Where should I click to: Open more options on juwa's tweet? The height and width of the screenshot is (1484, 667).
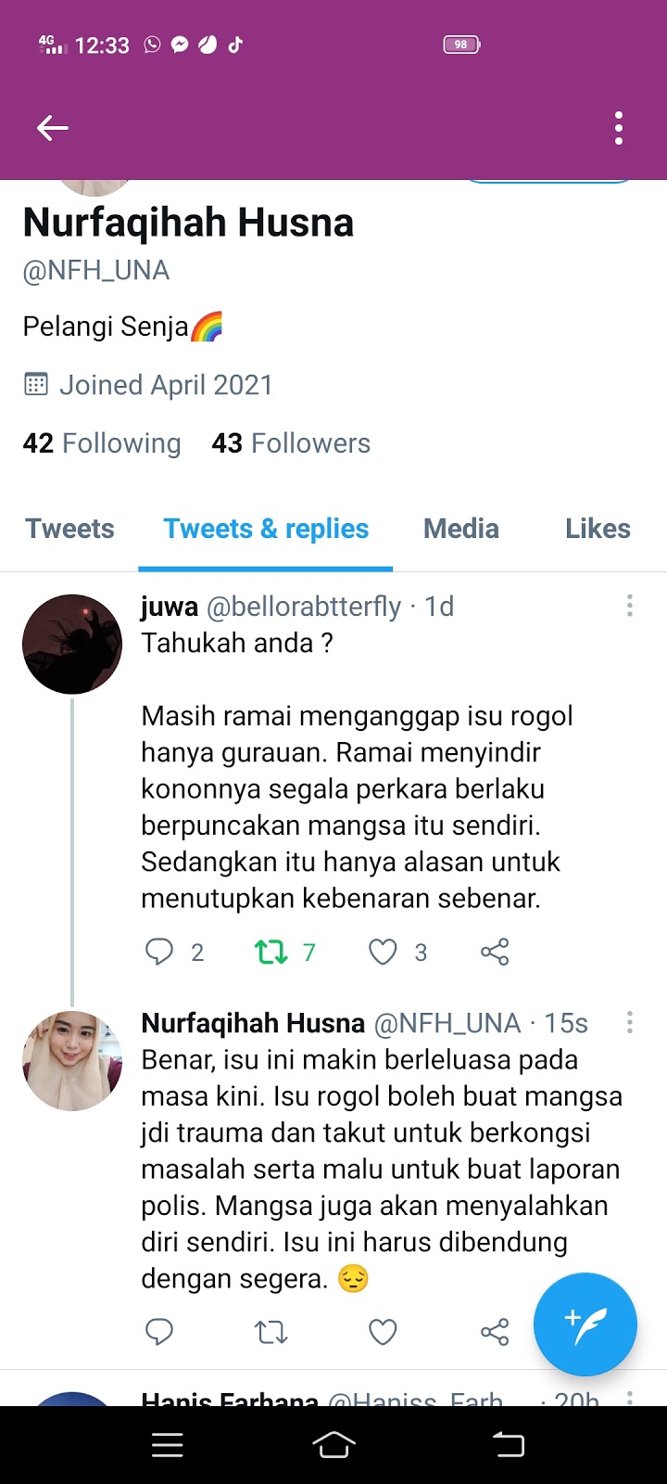tap(630, 606)
